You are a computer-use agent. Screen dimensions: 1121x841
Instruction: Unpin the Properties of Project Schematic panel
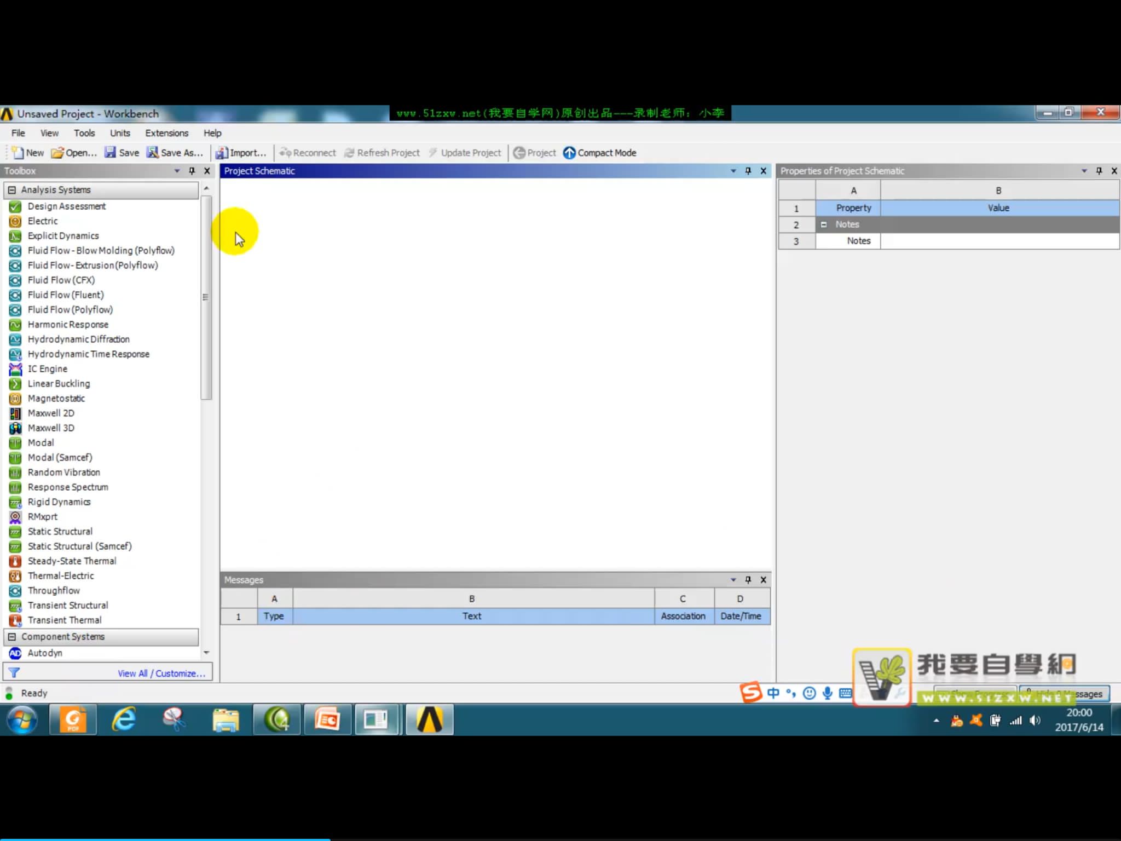click(1099, 171)
